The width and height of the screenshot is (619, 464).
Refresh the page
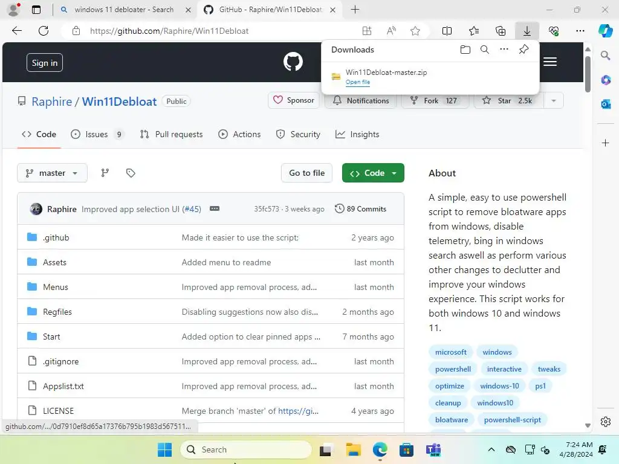coord(44,31)
